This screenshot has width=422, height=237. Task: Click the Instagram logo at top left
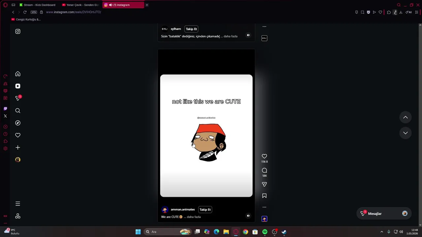pos(18,32)
